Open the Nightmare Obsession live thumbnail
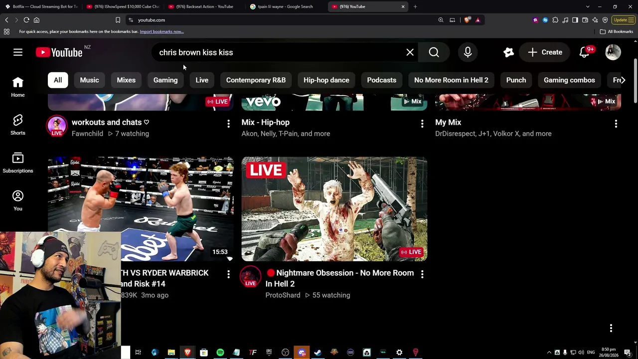This screenshot has width=638, height=359. 334,209
